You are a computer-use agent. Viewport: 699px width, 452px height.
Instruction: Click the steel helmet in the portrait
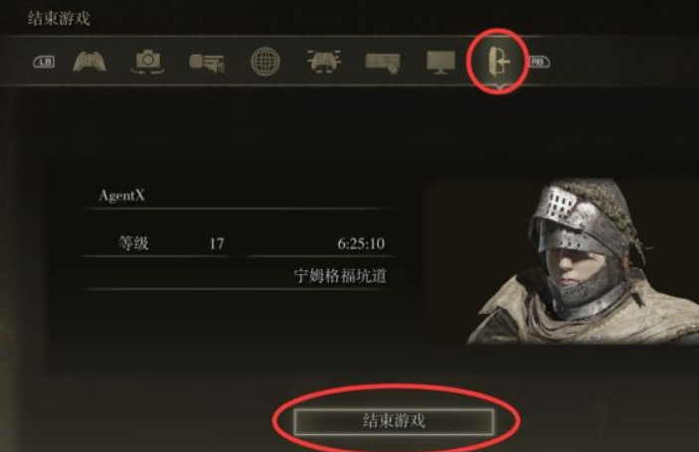click(580, 223)
